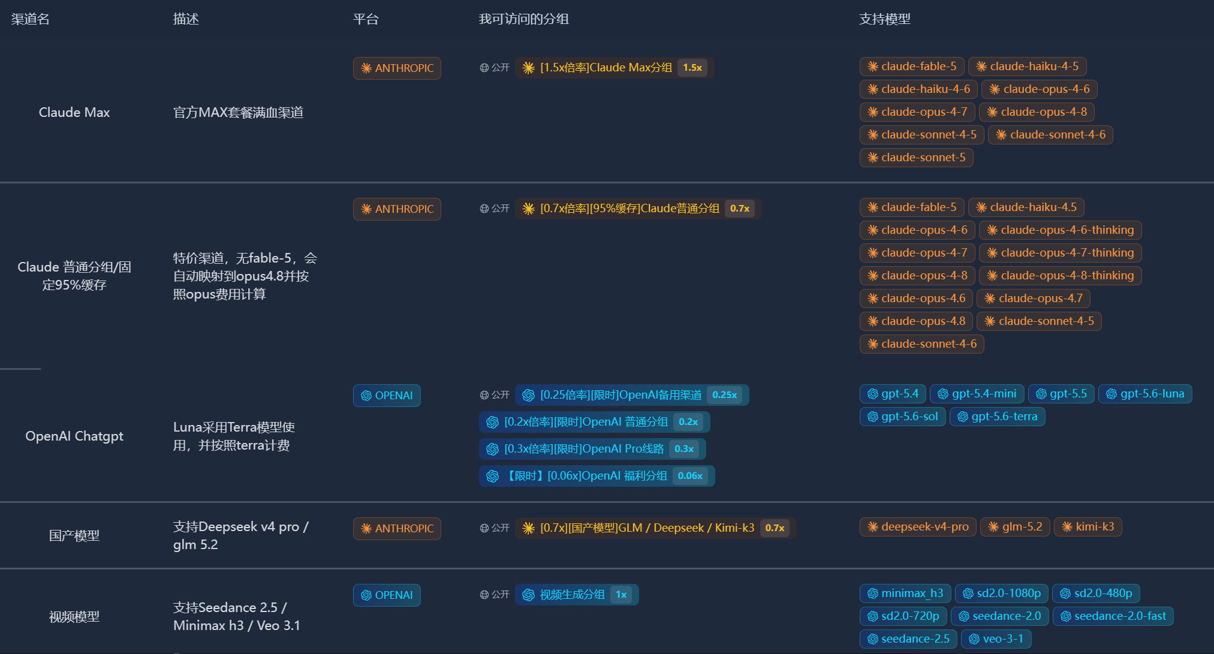Click the description 官方MAX套餐满血渠道

coord(238,113)
